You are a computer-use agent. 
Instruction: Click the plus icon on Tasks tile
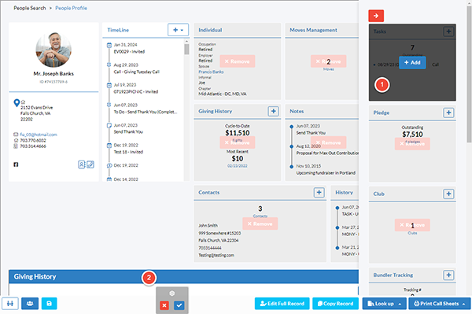pos(448,31)
